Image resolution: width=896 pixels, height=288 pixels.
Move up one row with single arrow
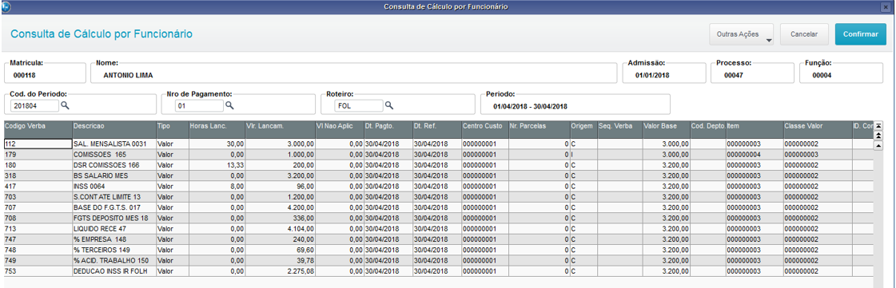point(879,145)
